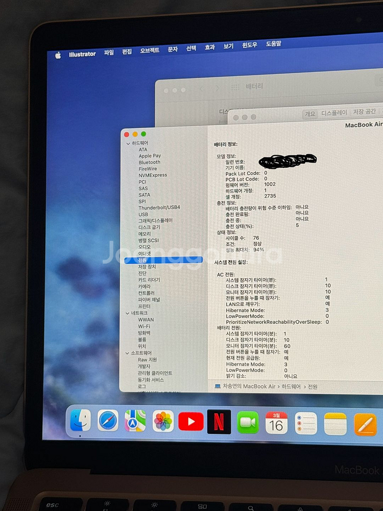Viewport: 383px width, 511px height.
Task: Collapse the 하드웨어 section
Action: click(x=128, y=144)
